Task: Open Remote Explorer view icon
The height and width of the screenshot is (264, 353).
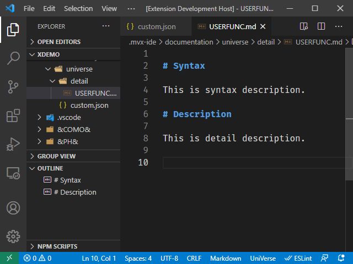Action: coord(13,173)
